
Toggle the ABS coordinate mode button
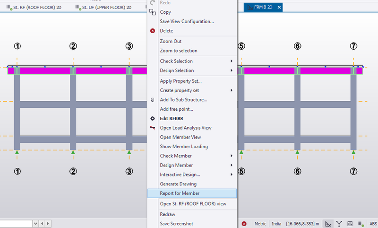point(373,224)
